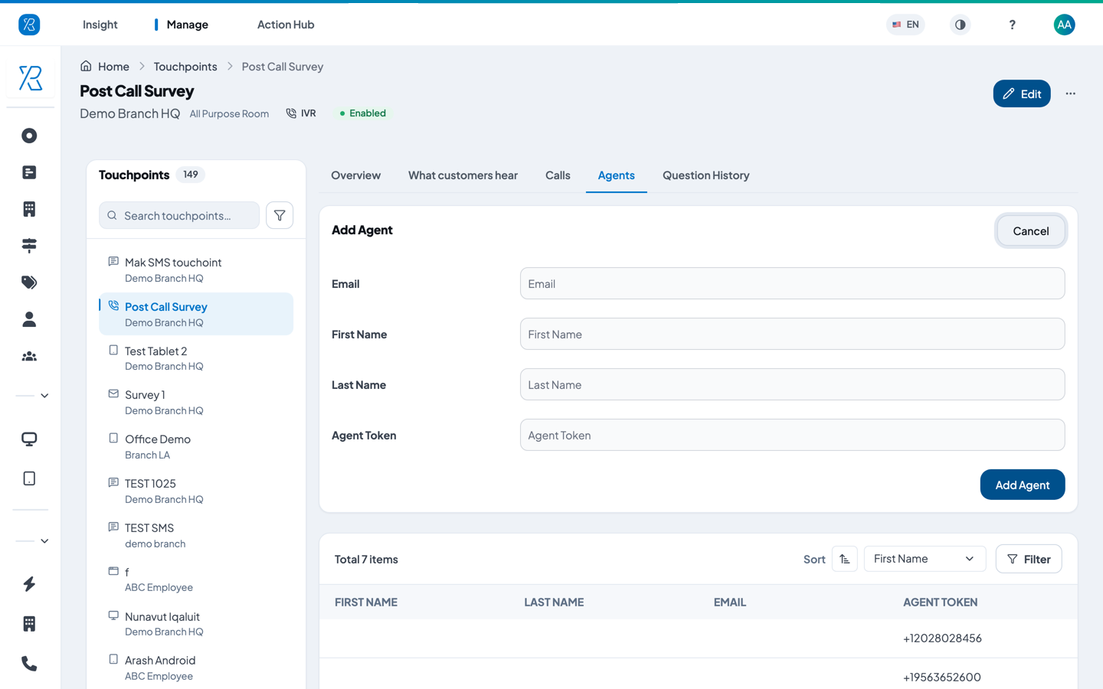
Task: Select Nunavut Iqaluit touchpoint
Action: [x=196, y=624]
